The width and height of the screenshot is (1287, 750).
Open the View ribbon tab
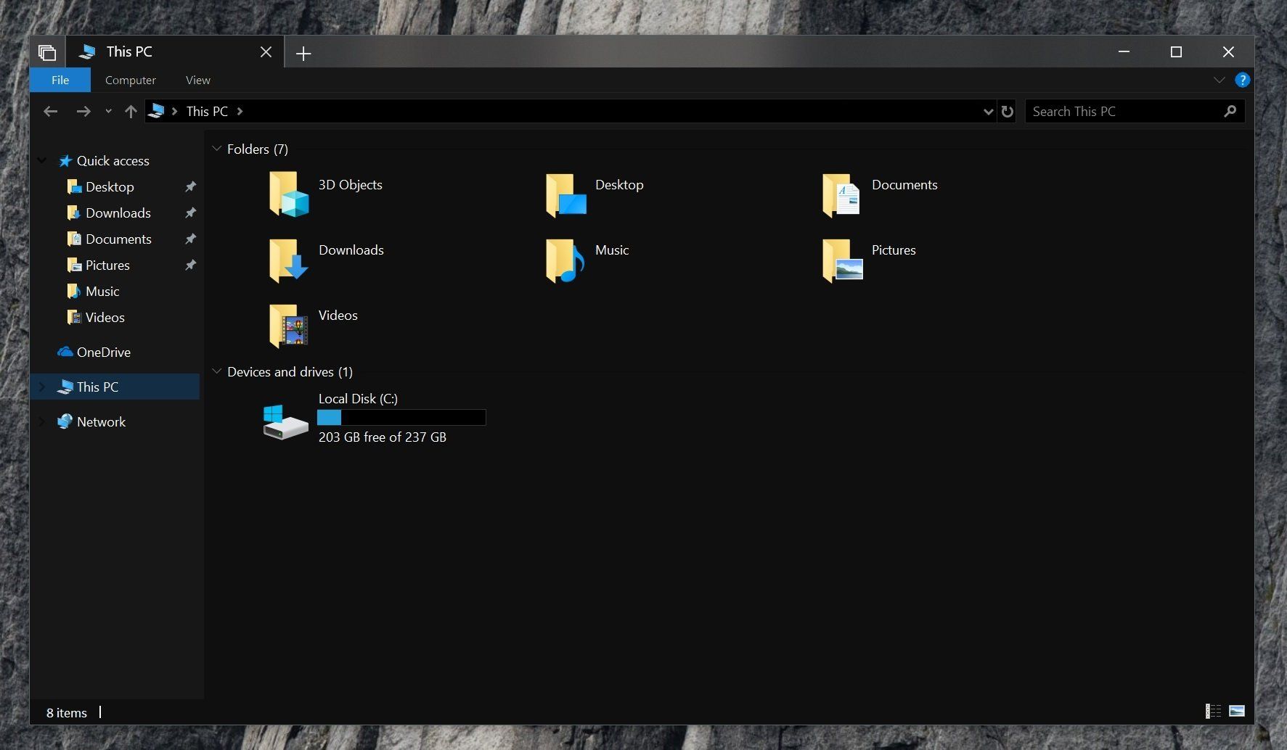pyautogui.click(x=197, y=80)
